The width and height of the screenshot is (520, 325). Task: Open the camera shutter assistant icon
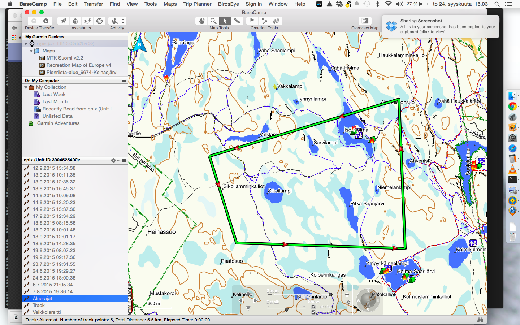(99, 21)
